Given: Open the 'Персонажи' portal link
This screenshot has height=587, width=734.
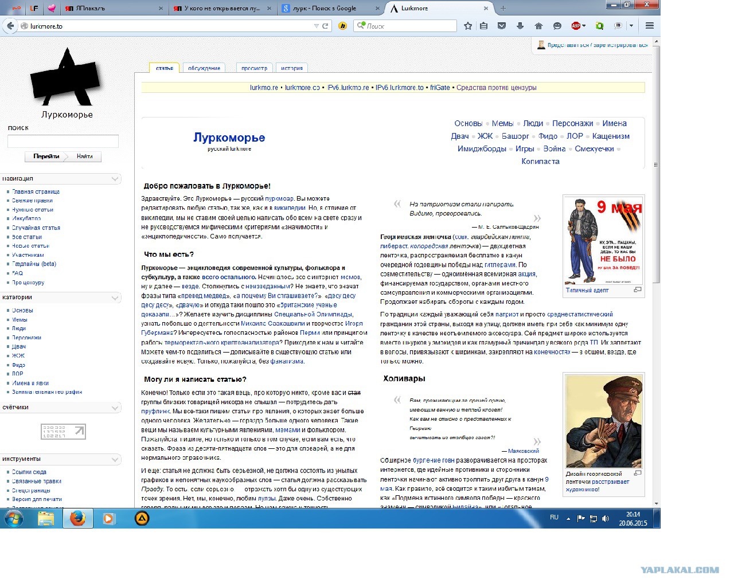Looking at the screenshot, I should (573, 123).
